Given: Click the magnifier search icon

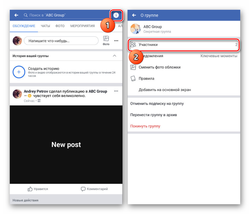Looking at the screenshot, I should point(25,15).
